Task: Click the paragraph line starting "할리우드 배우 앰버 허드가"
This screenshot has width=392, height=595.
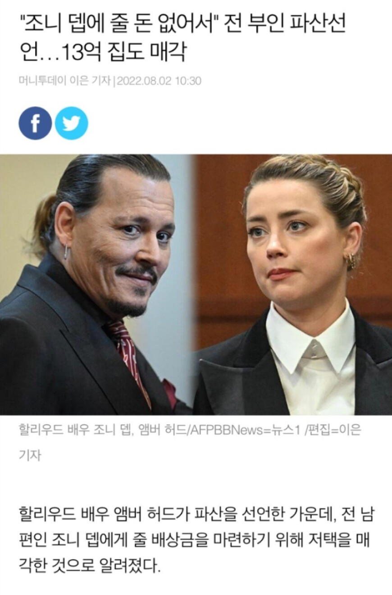Action: [x=196, y=514]
